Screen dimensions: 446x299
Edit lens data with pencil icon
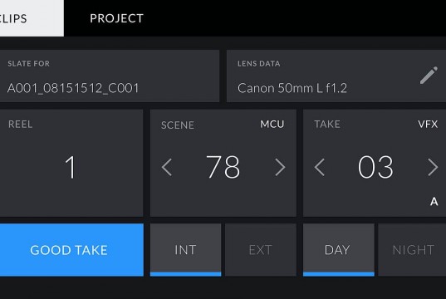click(x=429, y=76)
